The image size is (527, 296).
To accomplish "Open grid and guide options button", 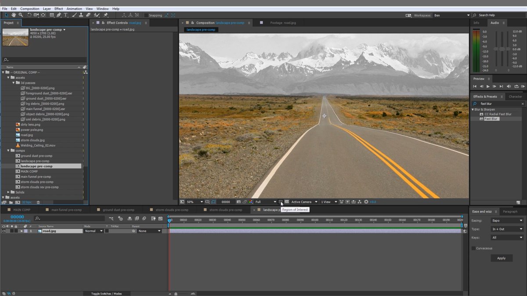I will point(207,202).
